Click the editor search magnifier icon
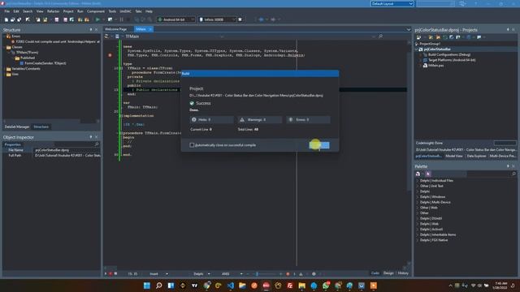Viewport: 520px width, 292px height. click(x=381, y=36)
